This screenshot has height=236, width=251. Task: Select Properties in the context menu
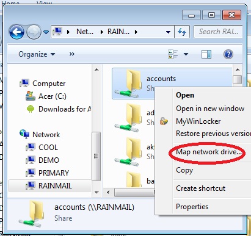[x=192, y=207]
